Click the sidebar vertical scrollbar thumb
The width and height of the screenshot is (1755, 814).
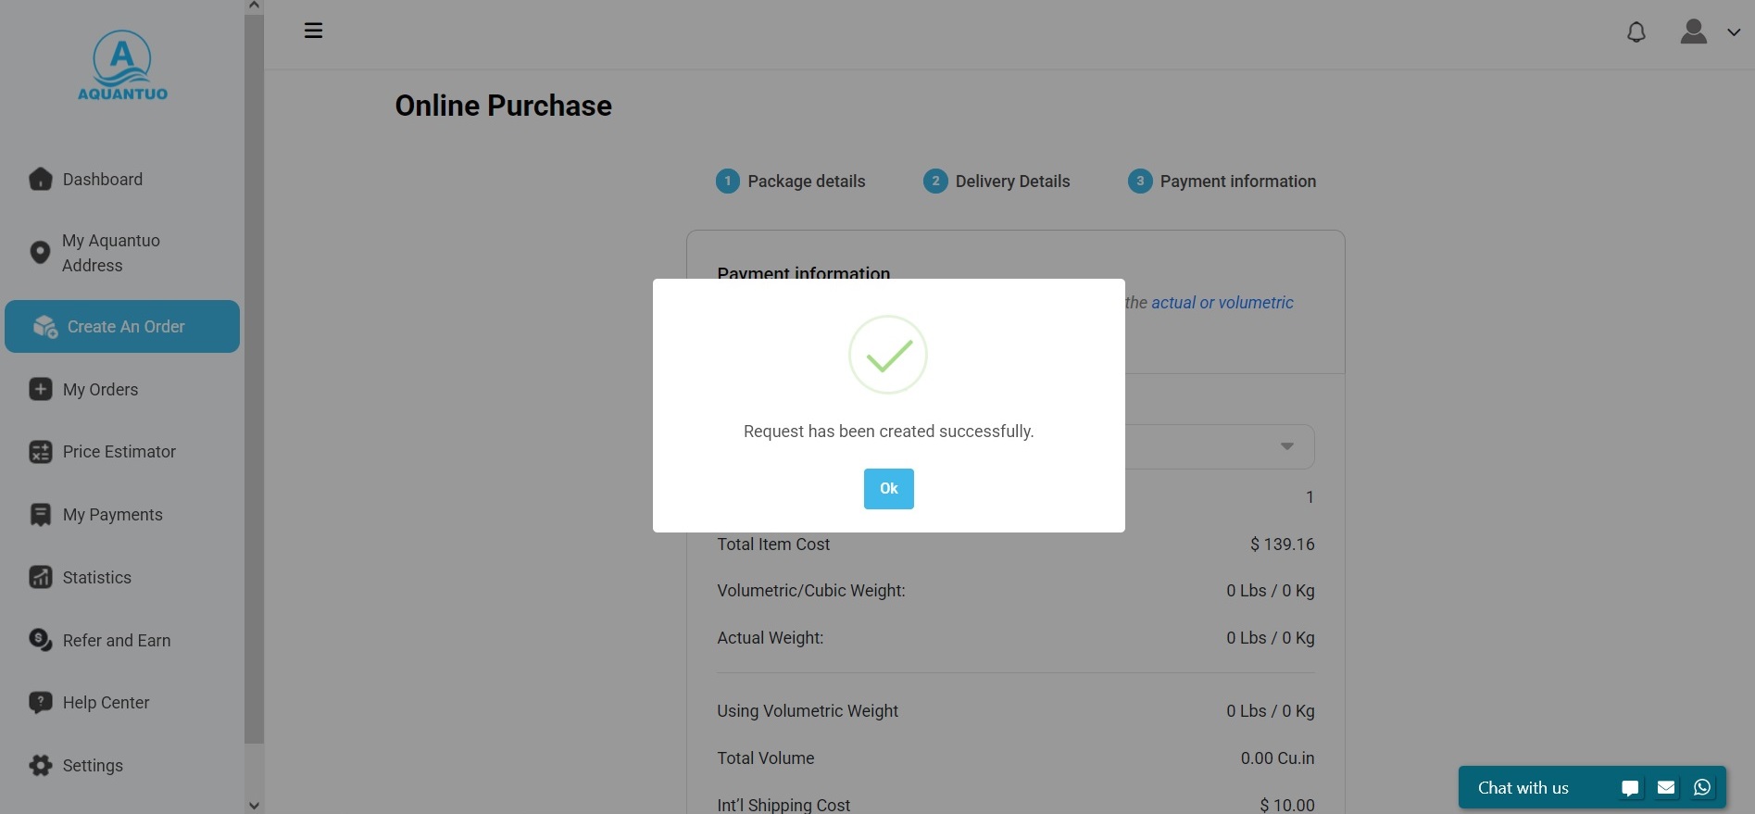point(254,378)
